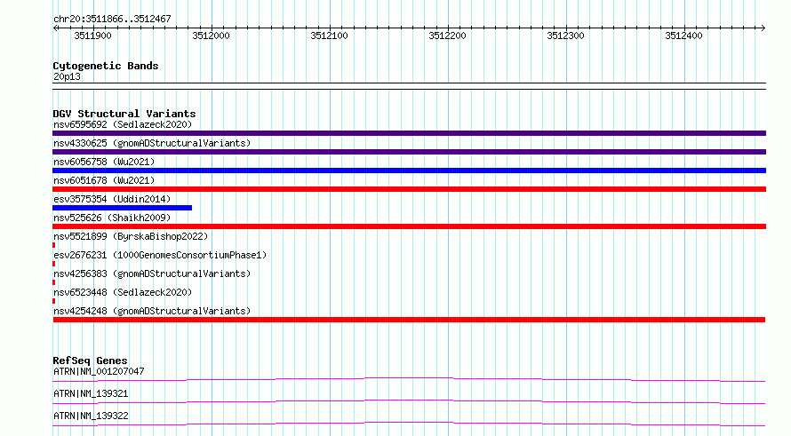Click the left arrow of the ruler
Image resolution: width=791 pixels, height=436 pixels.
point(55,28)
